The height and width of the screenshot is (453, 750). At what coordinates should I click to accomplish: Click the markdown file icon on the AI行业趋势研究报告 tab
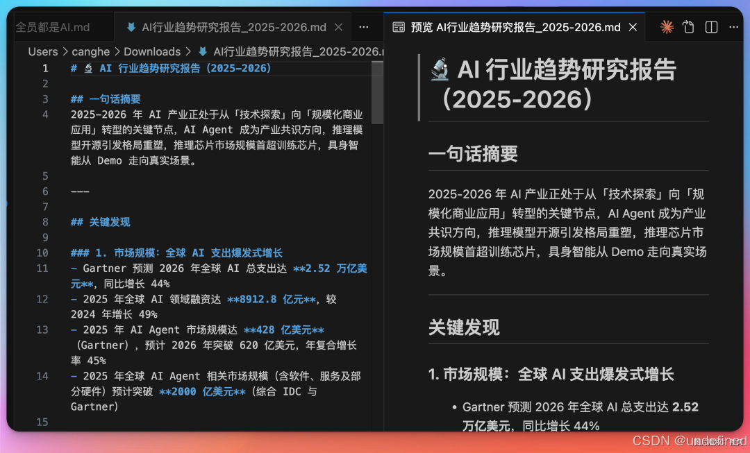pyautogui.click(x=131, y=27)
